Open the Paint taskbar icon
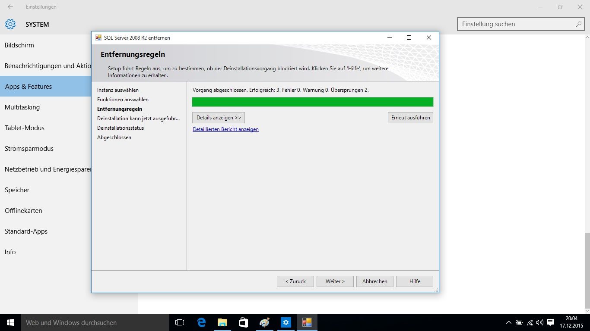 (x=264, y=322)
